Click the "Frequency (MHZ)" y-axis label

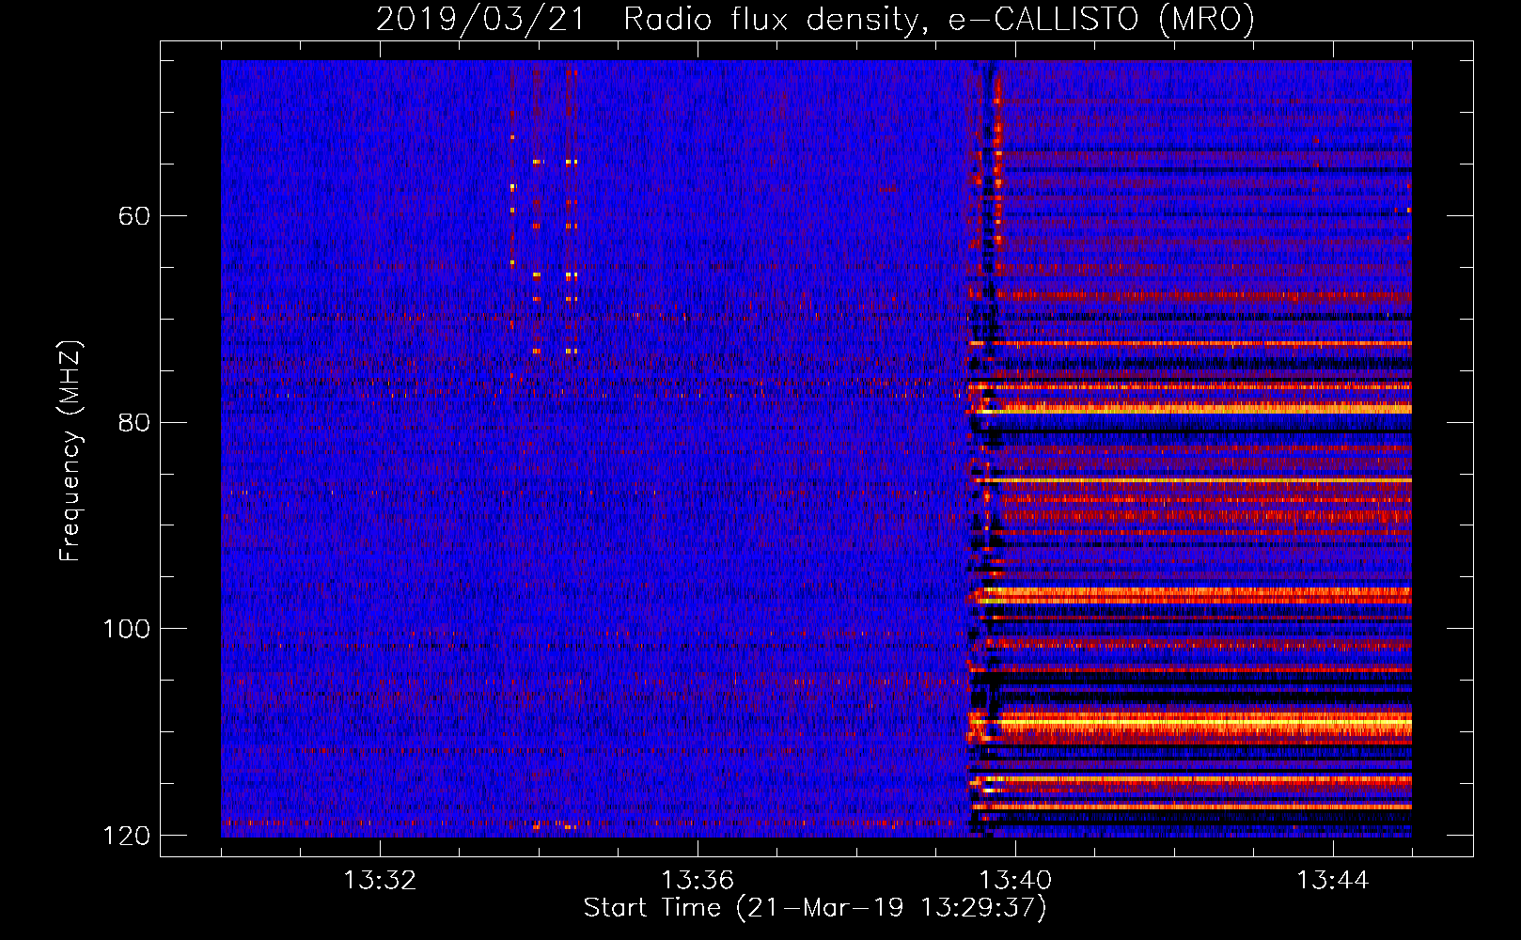(71, 450)
